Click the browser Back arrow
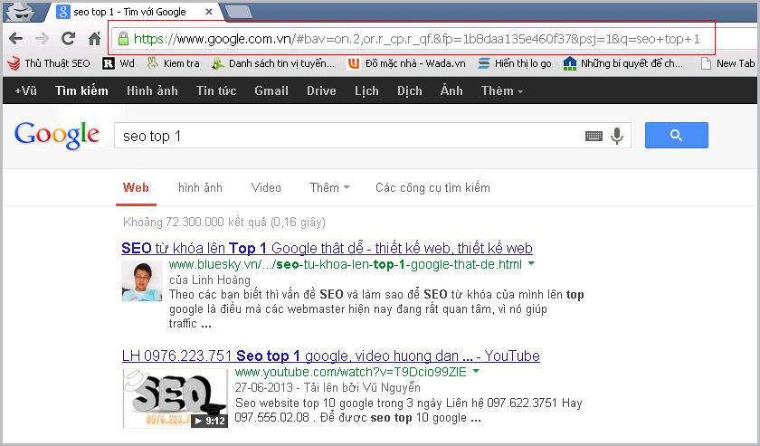This screenshot has height=446, width=760. pos(16,39)
